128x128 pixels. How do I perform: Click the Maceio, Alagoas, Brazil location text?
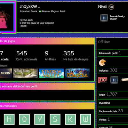[x=54, y=11]
